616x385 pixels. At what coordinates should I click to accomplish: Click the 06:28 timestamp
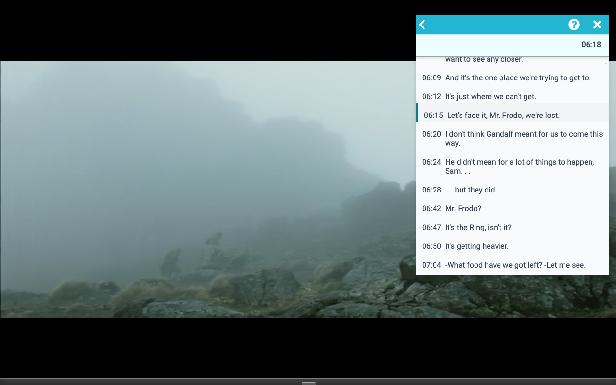point(432,190)
